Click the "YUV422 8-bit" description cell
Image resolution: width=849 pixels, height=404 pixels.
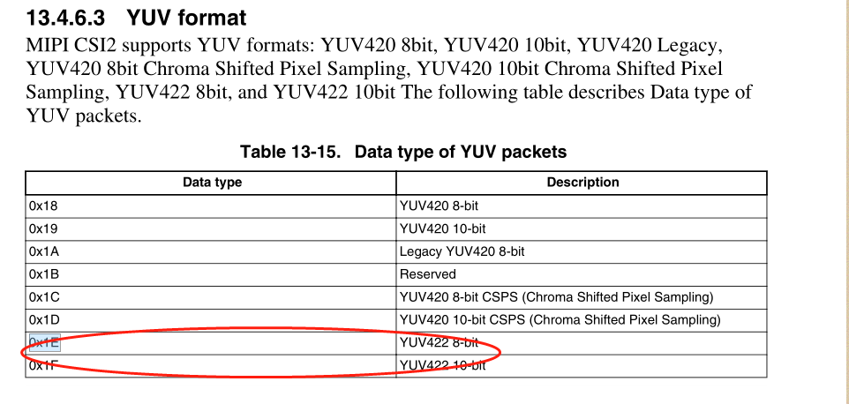click(440, 342)
